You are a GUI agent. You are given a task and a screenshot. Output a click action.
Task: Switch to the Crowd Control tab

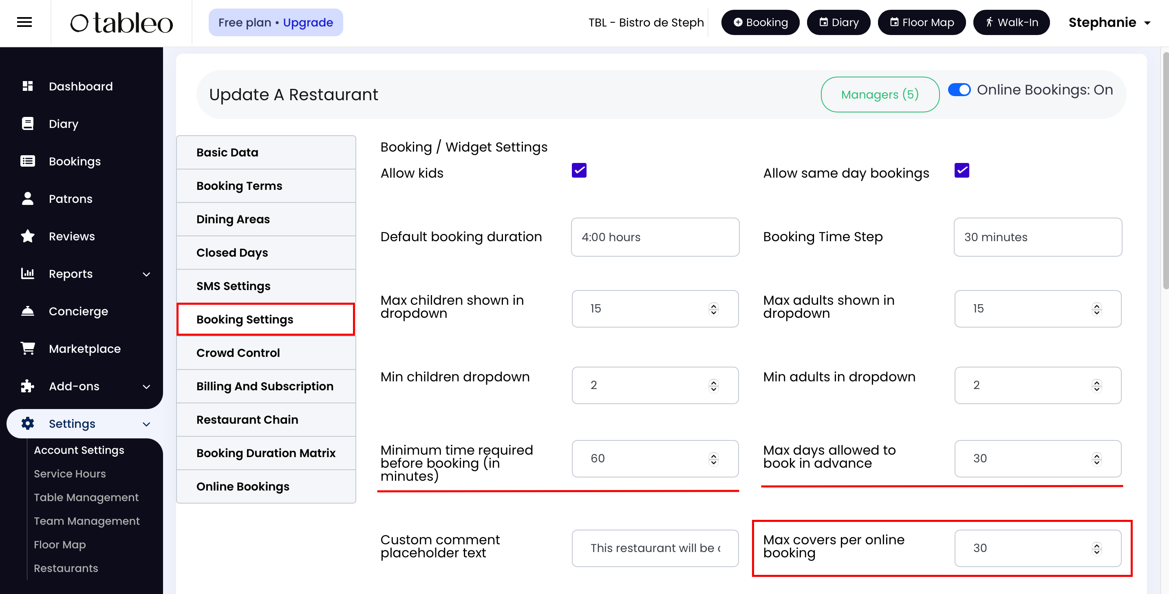(x=238, y=353)
